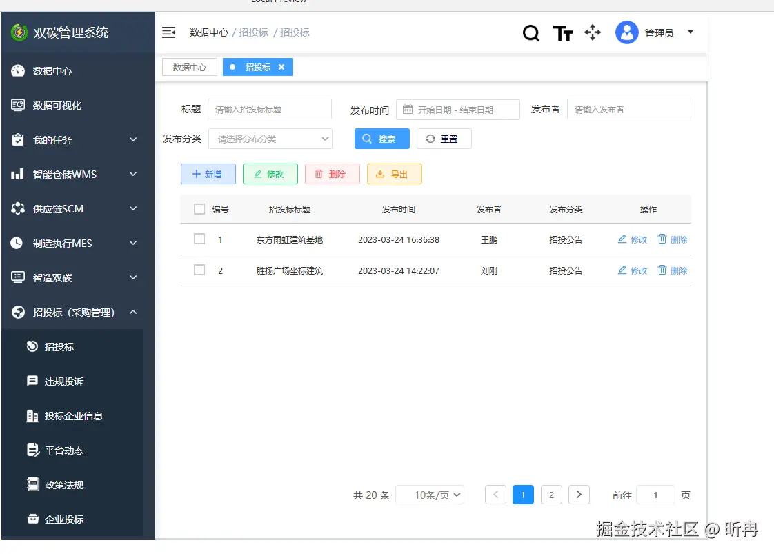Click the 招投标 submenu icon
The height and width of the screenshot is (554, 774).
[x=32, y=346]
